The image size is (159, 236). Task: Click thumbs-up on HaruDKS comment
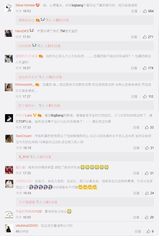pyautogui.click(x=145, y=37)
